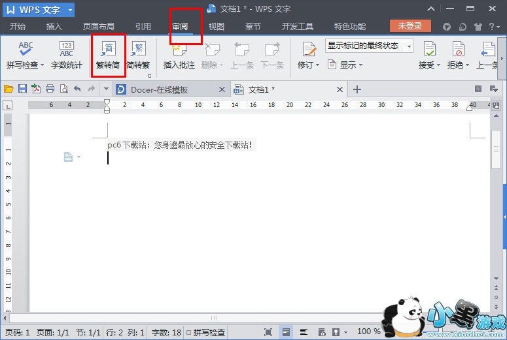Expand the 修订 dropdown arrow

coord(317,65)
